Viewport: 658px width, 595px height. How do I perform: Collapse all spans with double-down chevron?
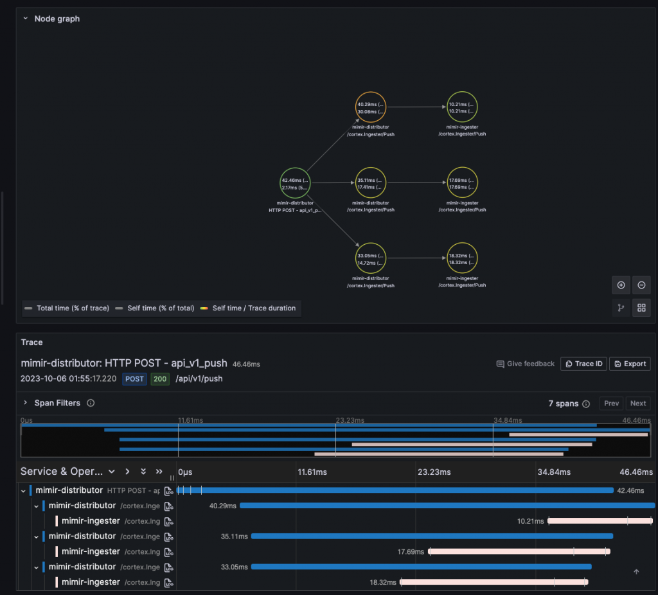coord(143,471)
